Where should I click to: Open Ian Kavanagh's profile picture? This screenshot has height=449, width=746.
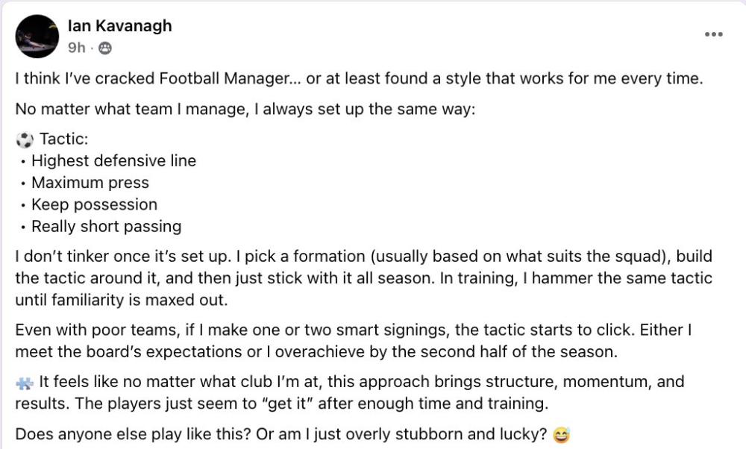(x=37, y=37)
